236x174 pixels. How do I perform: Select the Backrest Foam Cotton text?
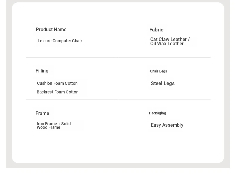coord(57,92)
